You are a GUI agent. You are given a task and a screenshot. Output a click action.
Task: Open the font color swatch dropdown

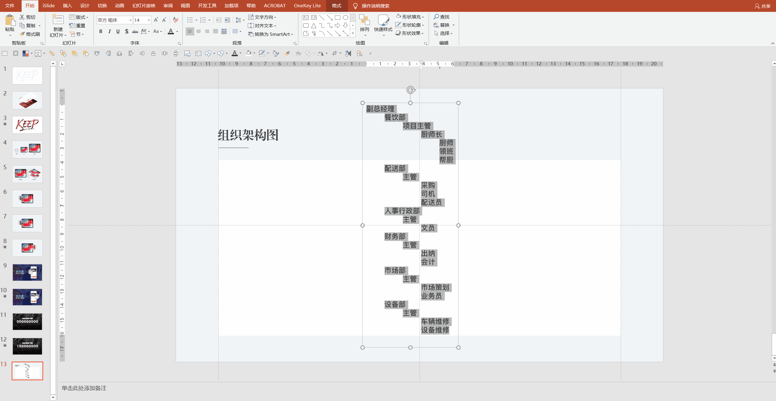pyautogui.click(x=177, y=31)
